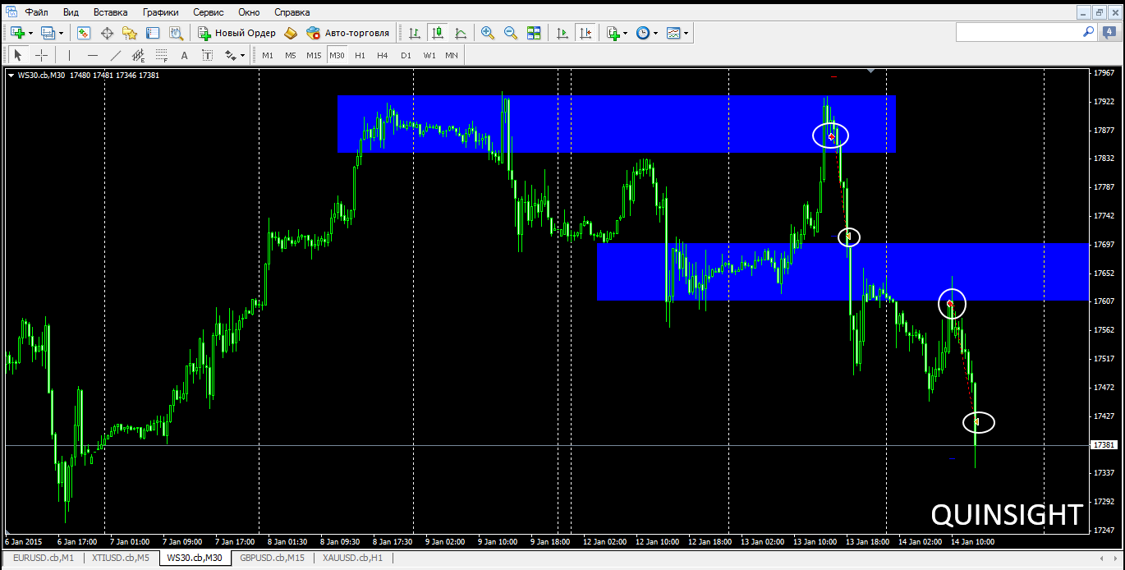Image resolution: width=1125 pixels, height=570 pixels.
Task: Click the Indicators list icon
Action: pyautogui.click(x=613, y=33)
